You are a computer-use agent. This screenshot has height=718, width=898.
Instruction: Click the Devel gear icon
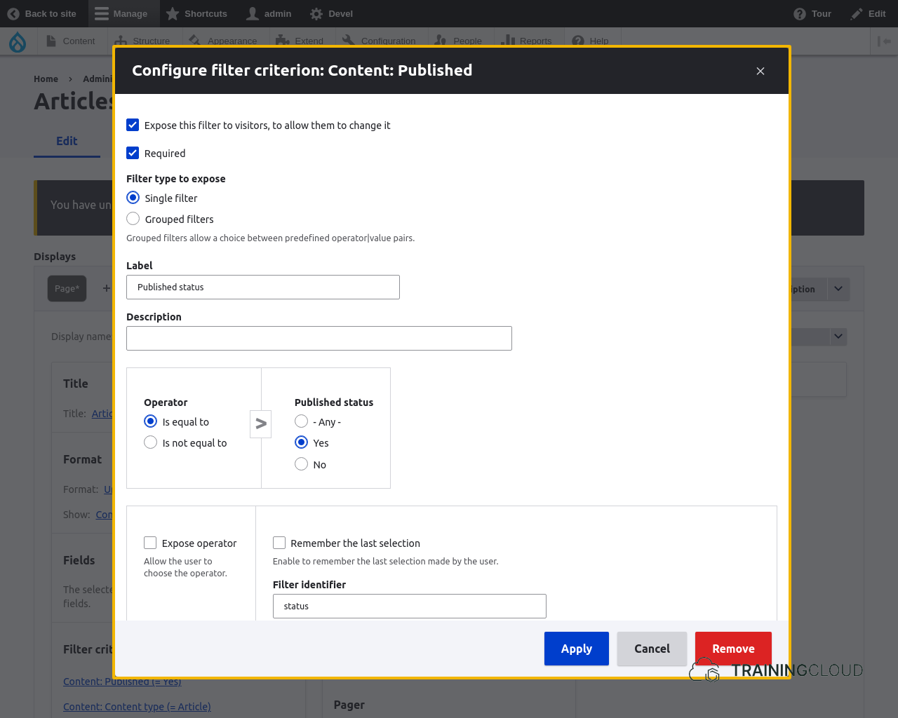coord(316,14)
